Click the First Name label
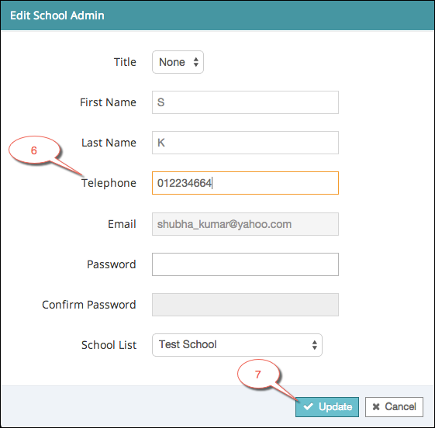 pyautogui.click(x=109, y=102)
